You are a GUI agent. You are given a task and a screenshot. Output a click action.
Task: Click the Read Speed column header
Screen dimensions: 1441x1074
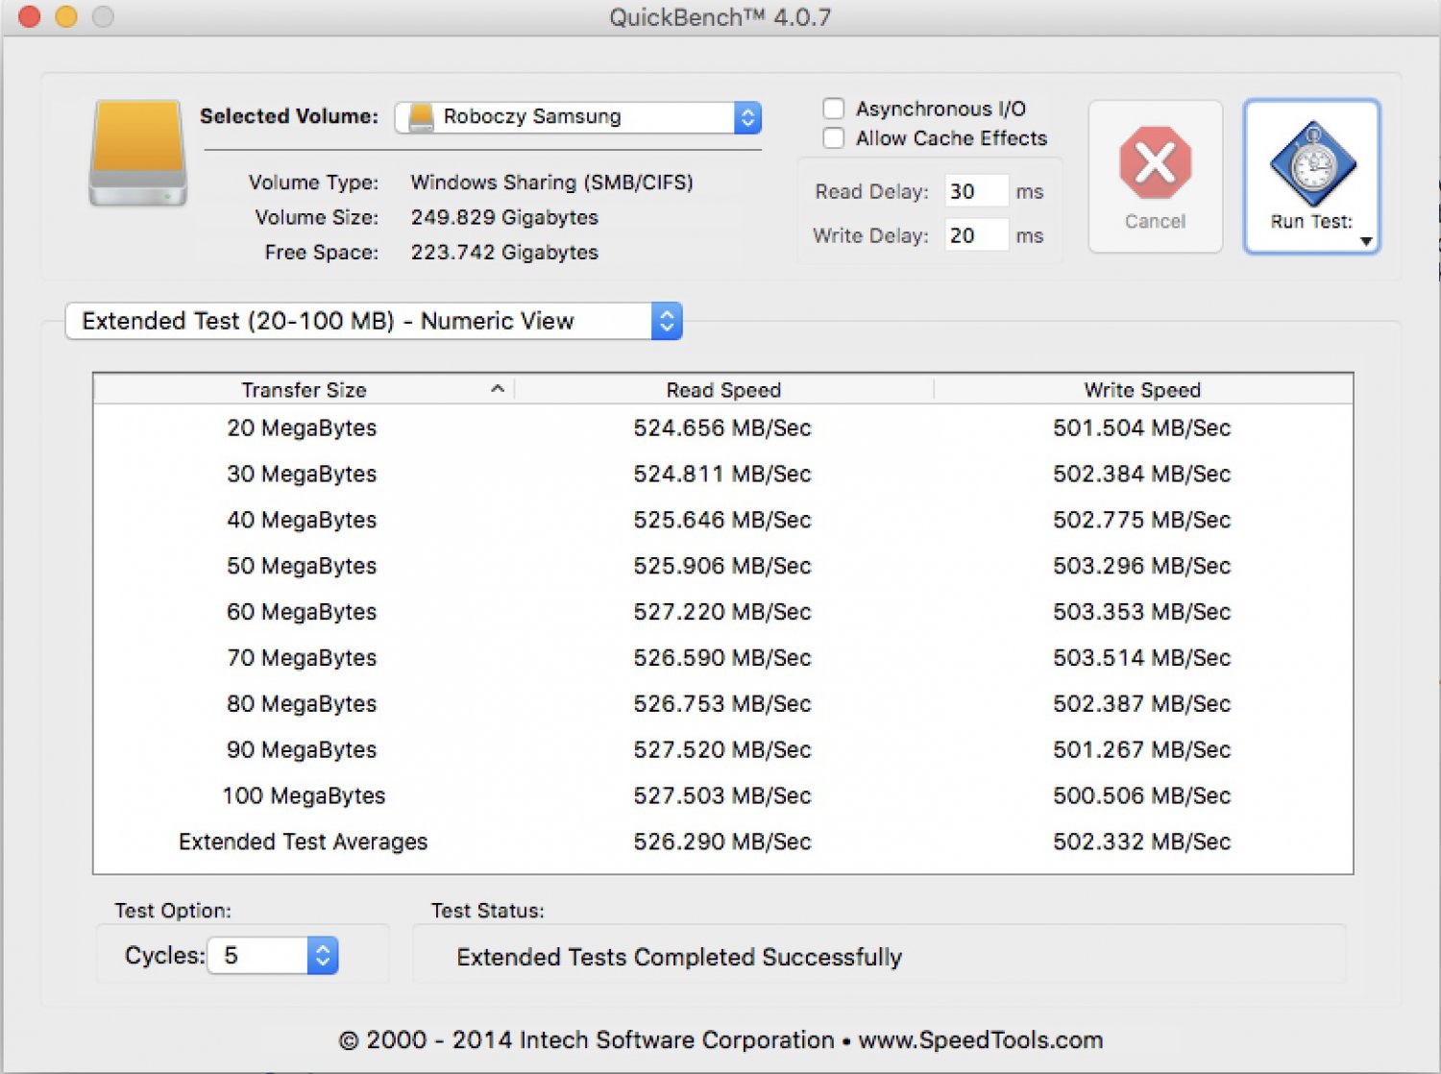723,389
